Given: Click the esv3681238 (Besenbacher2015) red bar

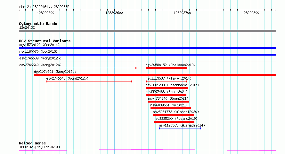Looking at the screenshot, I should click(167, 88).
